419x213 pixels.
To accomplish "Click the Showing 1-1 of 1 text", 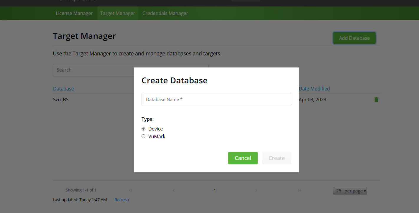I will (81, 190).
